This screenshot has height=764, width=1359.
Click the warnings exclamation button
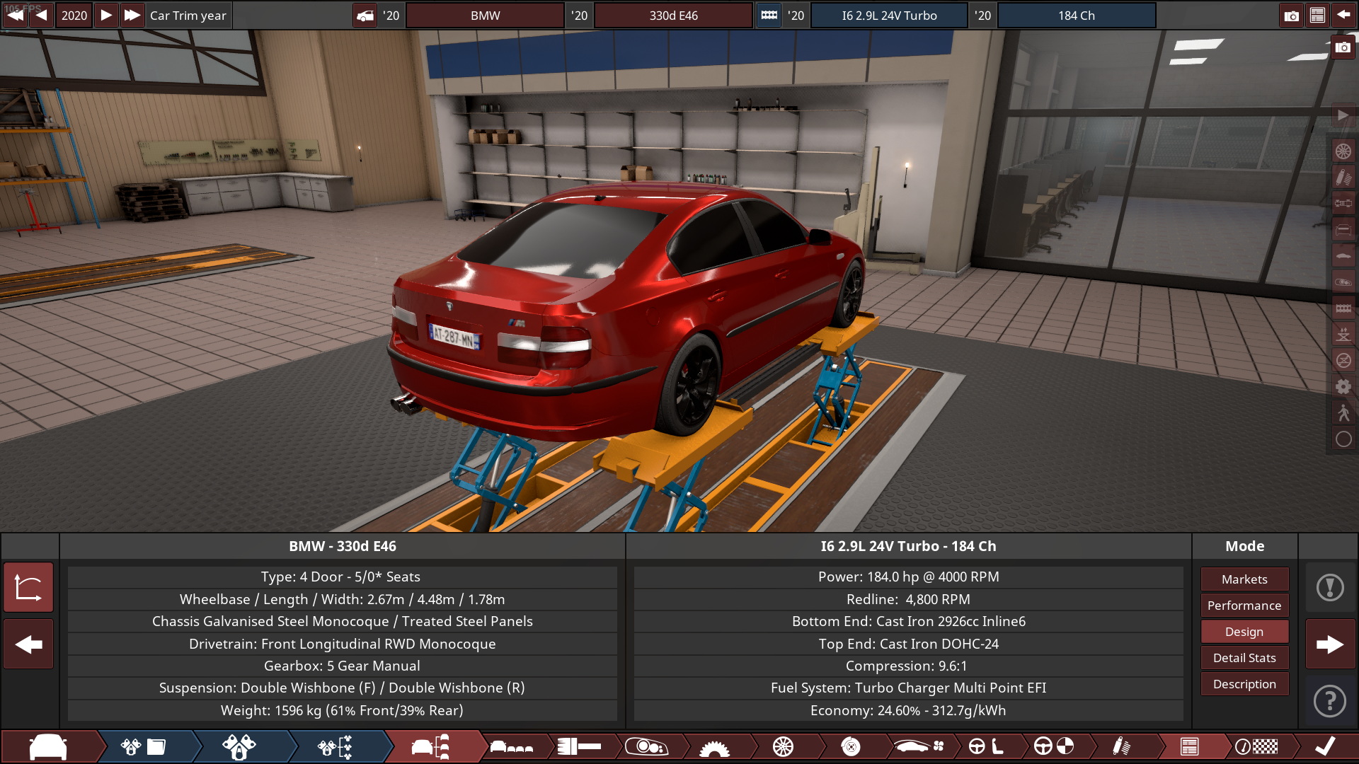tap(1330, 587)
